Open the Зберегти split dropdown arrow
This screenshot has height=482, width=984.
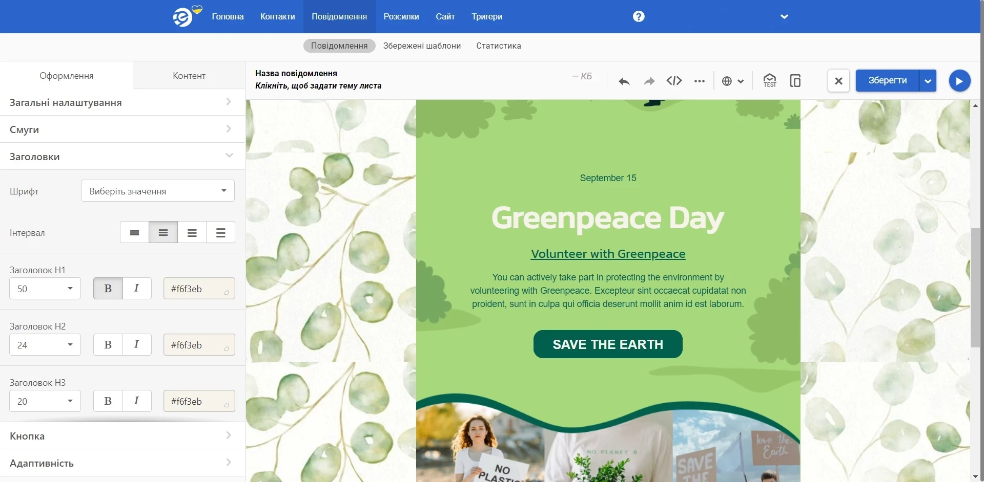tap(928, 81)
